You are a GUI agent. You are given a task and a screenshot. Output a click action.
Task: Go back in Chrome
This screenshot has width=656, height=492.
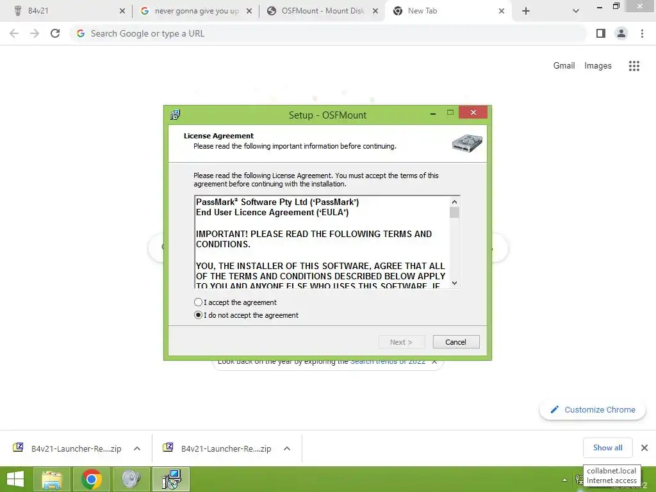14,33
